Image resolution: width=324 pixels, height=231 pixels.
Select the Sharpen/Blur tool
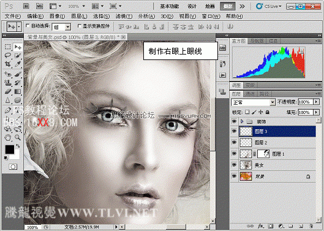click(x=7, y=100)
